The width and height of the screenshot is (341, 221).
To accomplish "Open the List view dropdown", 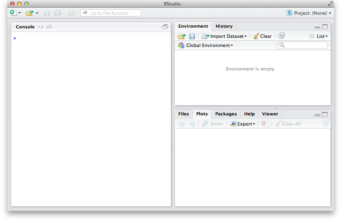I will tap(319, 36).
